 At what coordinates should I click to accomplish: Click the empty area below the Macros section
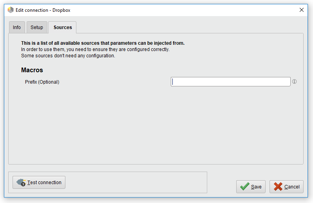pos(156,126)
